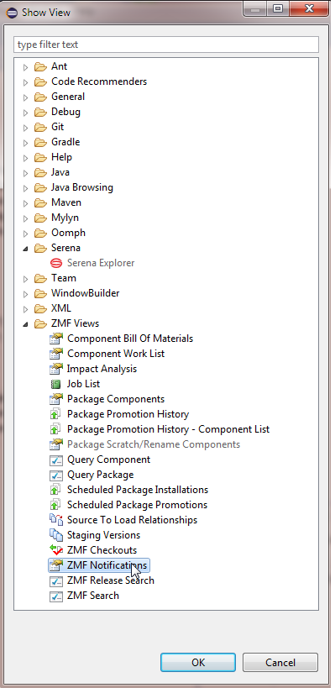
Task: Collapse the Serena category
Action: click(25, 249)
